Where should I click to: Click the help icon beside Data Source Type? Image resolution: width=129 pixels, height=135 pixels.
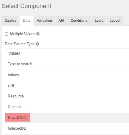point(37,44)
